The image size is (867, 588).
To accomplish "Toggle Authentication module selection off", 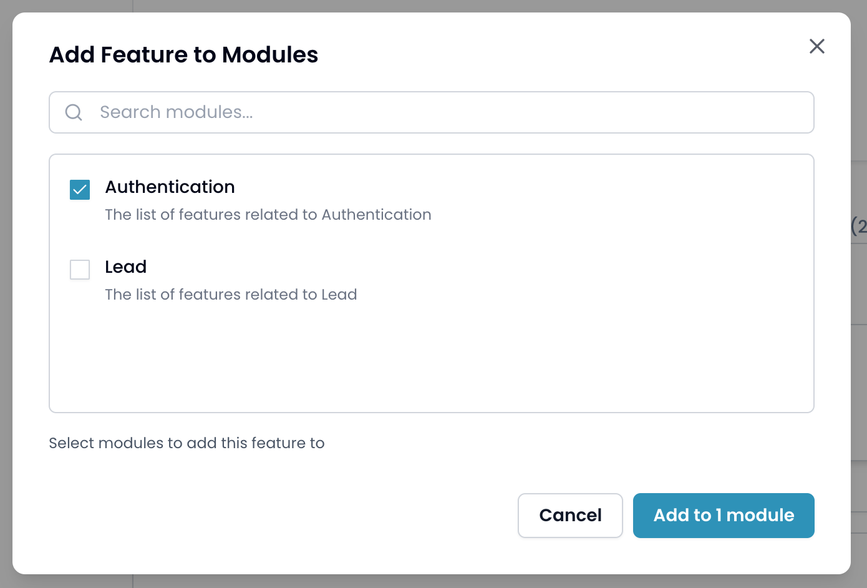I will [80, 189].
